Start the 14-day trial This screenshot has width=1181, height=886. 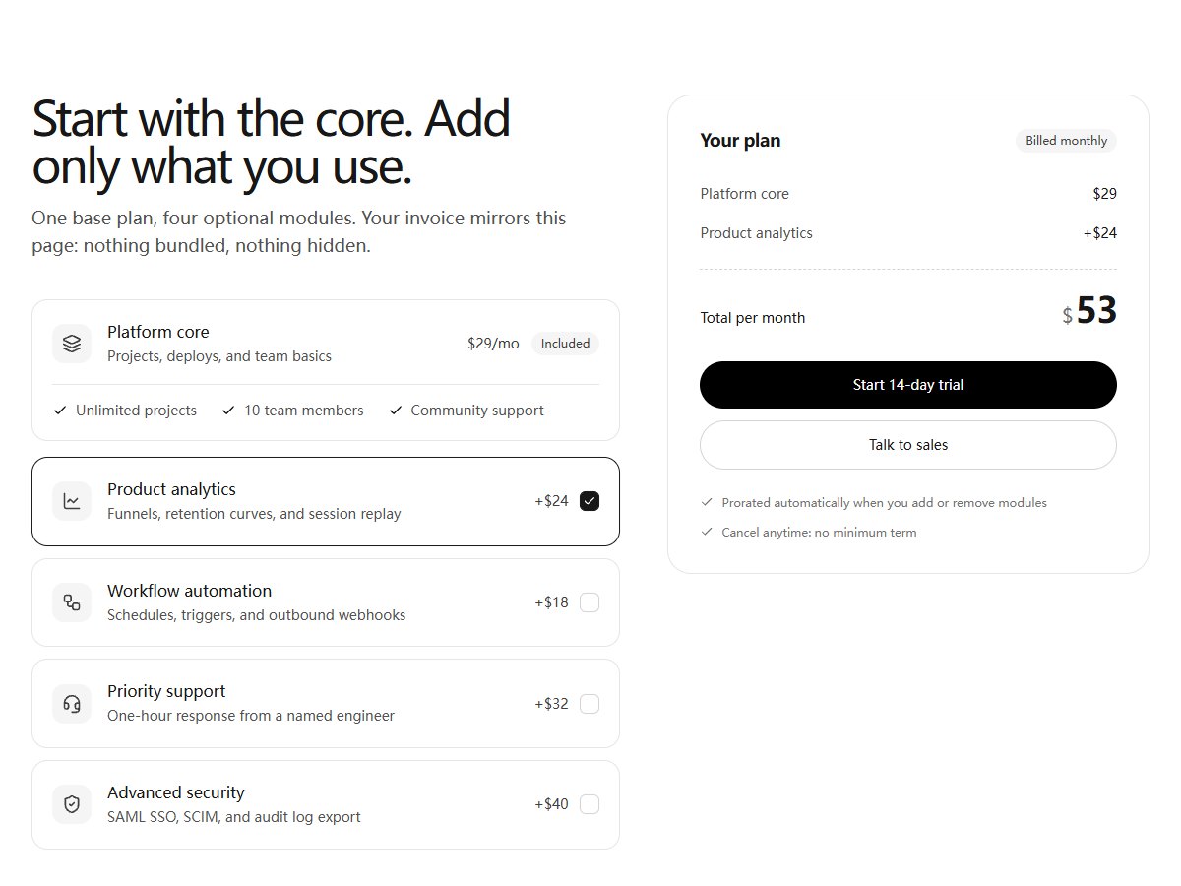(x=908, y=385)
